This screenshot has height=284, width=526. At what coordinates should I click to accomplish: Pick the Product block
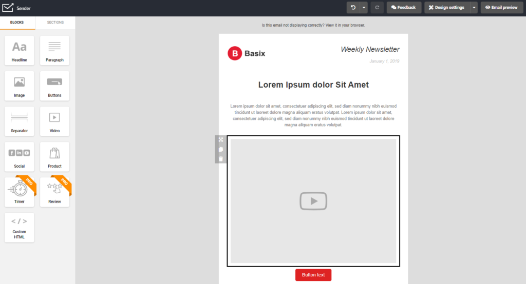(x=54, y=157)
